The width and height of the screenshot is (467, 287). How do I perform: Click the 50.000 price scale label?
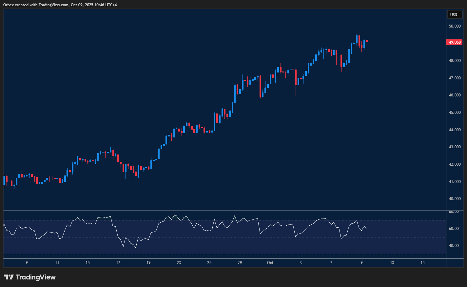455,26
